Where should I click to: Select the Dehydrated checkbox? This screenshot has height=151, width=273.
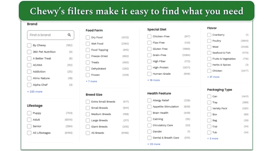[88, 69]
